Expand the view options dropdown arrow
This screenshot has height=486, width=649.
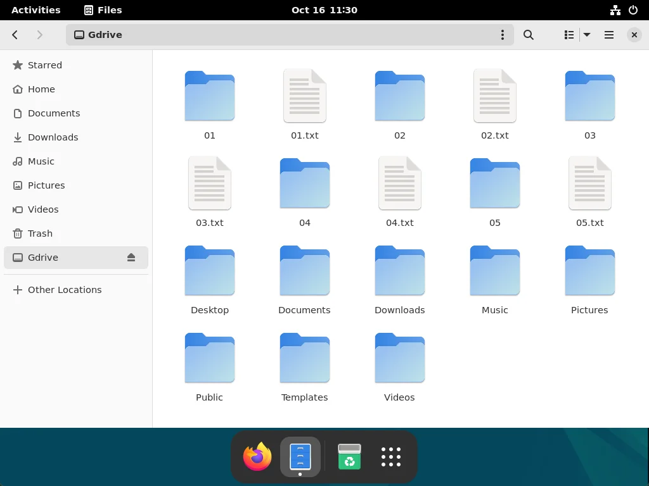pyautogui.click(x=587, y=35)
